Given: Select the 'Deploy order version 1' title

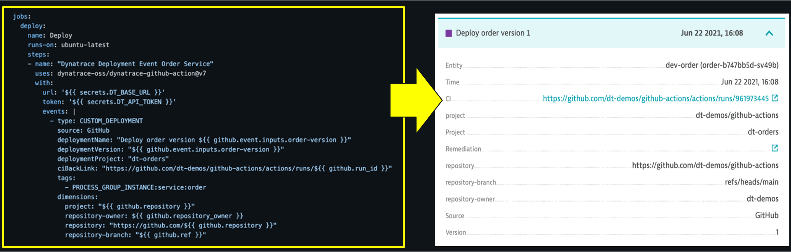Looking at the screenshot, I should click(x=493, y=33).
